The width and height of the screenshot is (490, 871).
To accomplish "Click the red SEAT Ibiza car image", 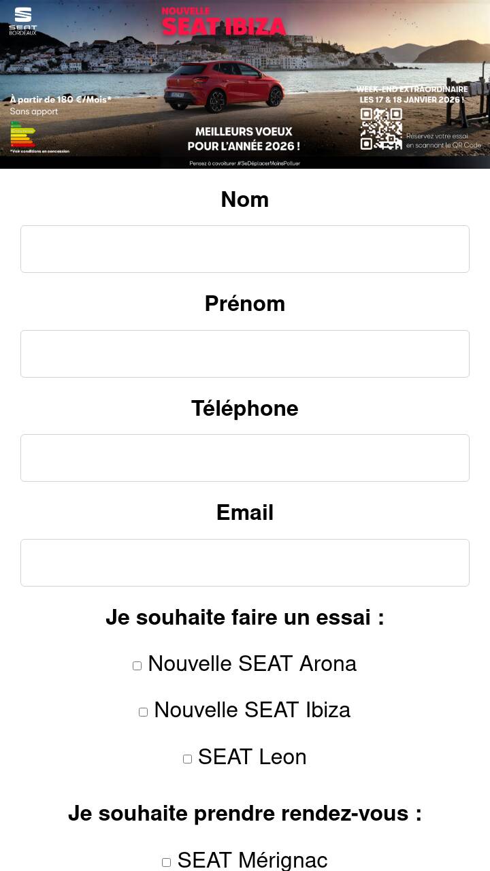I will (224, 87).
